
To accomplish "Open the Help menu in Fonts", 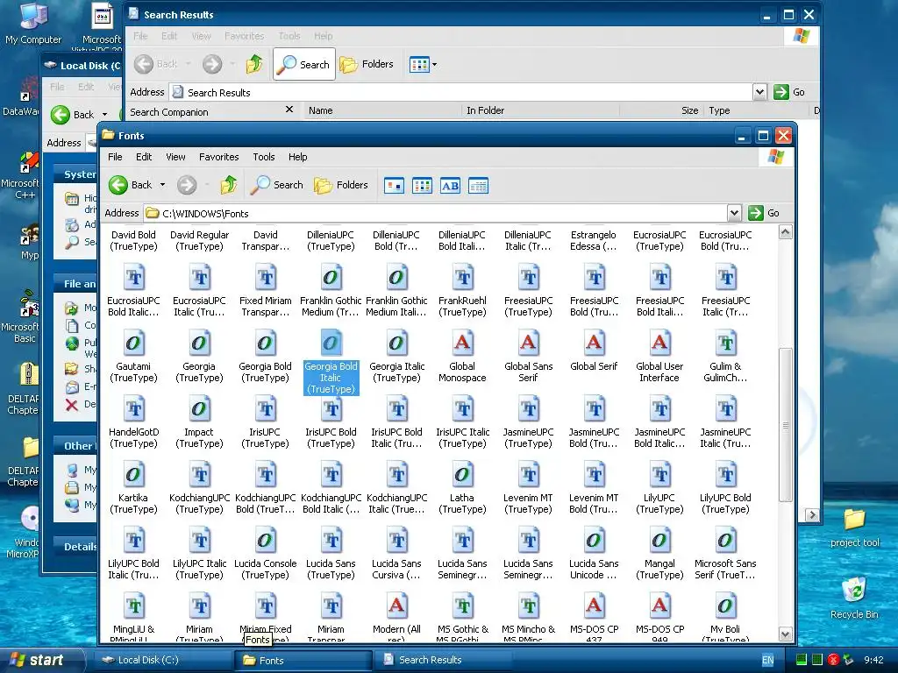I will (298, 157).
